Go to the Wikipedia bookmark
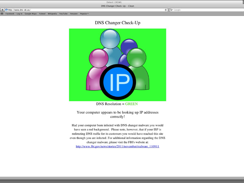Viewport: 244px width, 183px height. 52,13
